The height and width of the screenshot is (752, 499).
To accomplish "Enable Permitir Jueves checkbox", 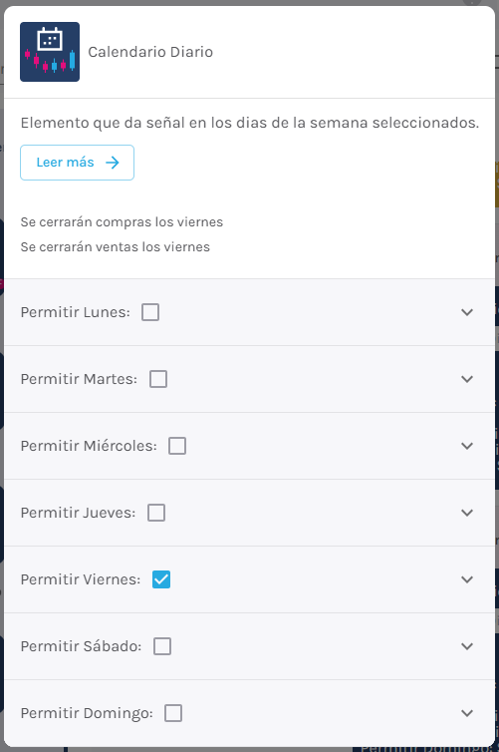I will coord(156,513).
